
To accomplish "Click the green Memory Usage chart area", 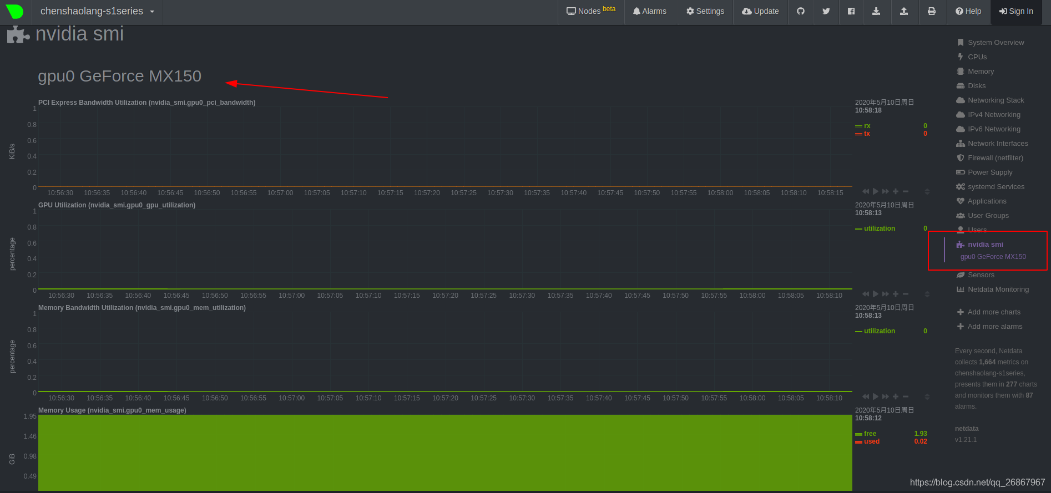I will (x=445, y=453).
